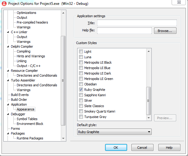Select Hints and Warnings item
Image resolution: width=188 pixels, height=156 pixels.
(31, 56)
